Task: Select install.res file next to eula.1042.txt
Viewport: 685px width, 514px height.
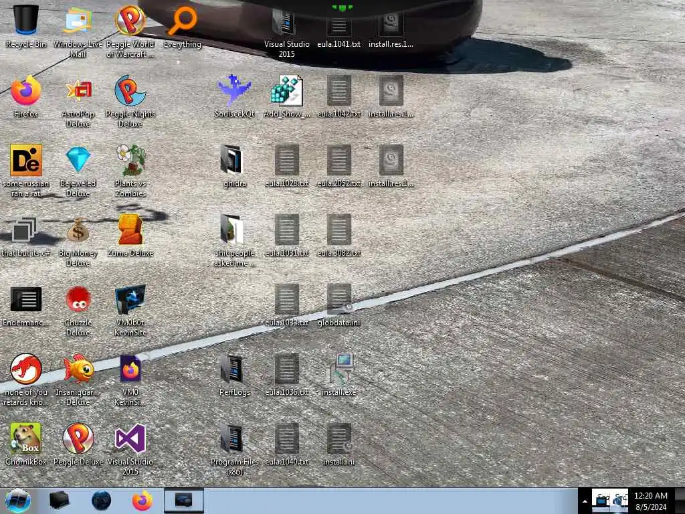Action: [x=391, y=96]
